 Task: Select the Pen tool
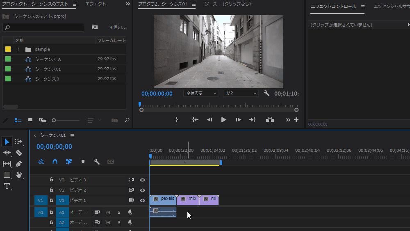(18, 164)
